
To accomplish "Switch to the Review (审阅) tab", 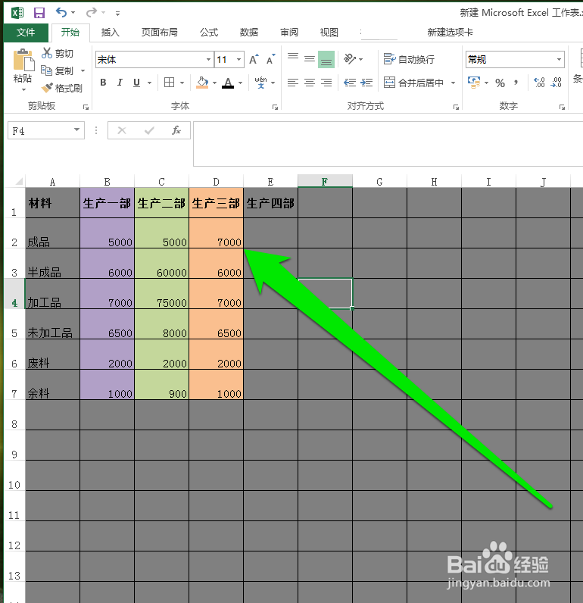I will (x=289, y=33).
